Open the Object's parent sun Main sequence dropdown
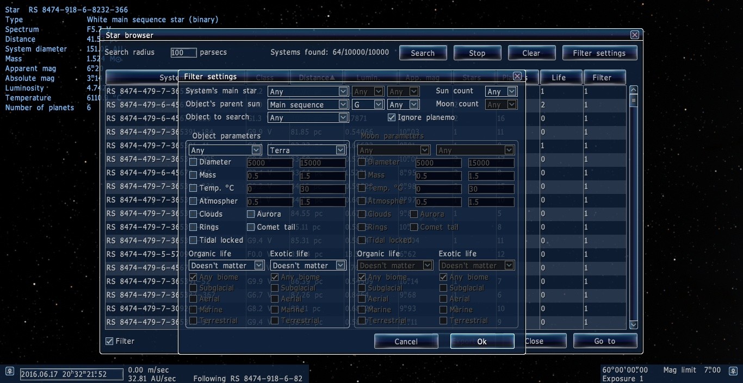Viewport: 743px width, 383px height. pos(308,105)
